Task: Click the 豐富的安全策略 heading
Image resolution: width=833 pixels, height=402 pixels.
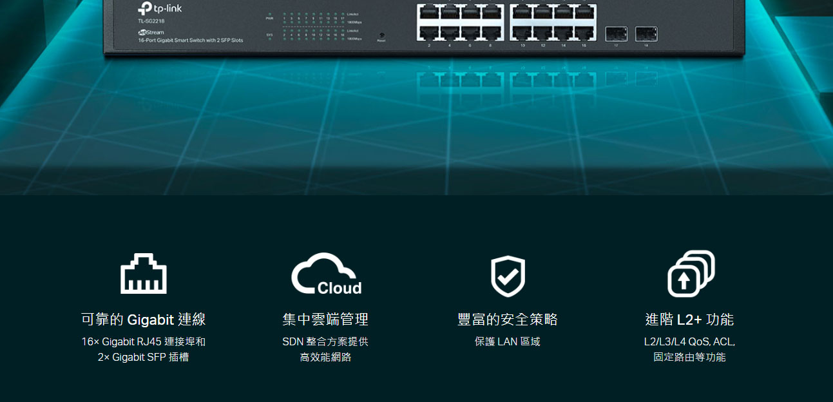Action: click(x=508, y=320)
